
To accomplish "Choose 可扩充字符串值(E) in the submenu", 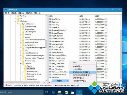I will click(x=83, y=81).
